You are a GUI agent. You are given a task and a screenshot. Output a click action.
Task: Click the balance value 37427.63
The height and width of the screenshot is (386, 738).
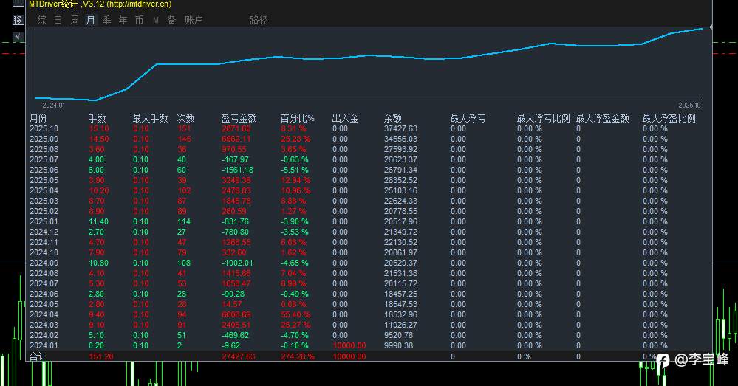coord(400,128)
